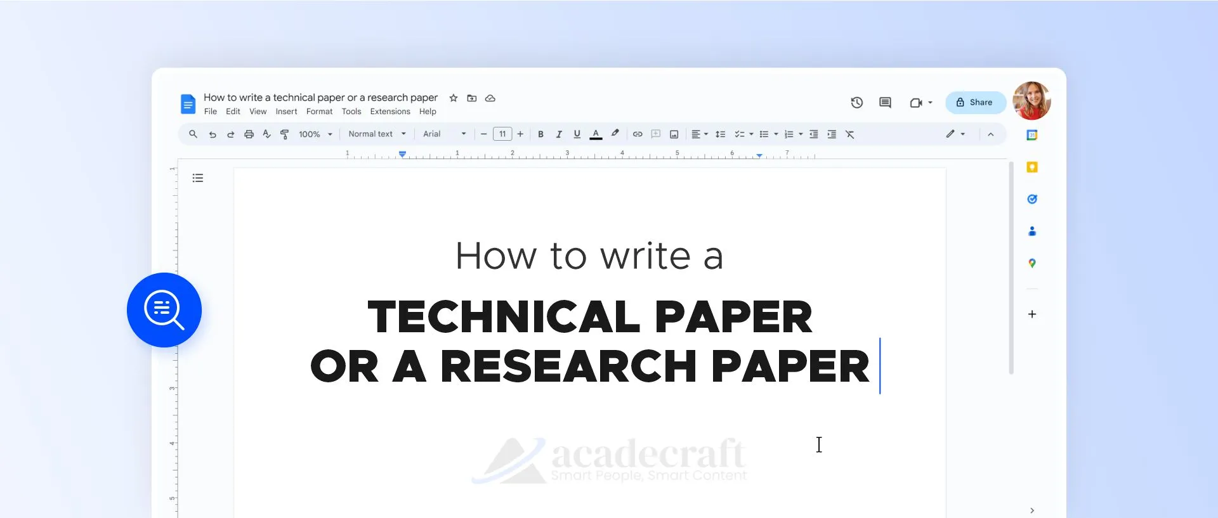The height and width of the screenshot is (518, 1218).
Task: Toggle italic formatting
Action: click(559, 134)
